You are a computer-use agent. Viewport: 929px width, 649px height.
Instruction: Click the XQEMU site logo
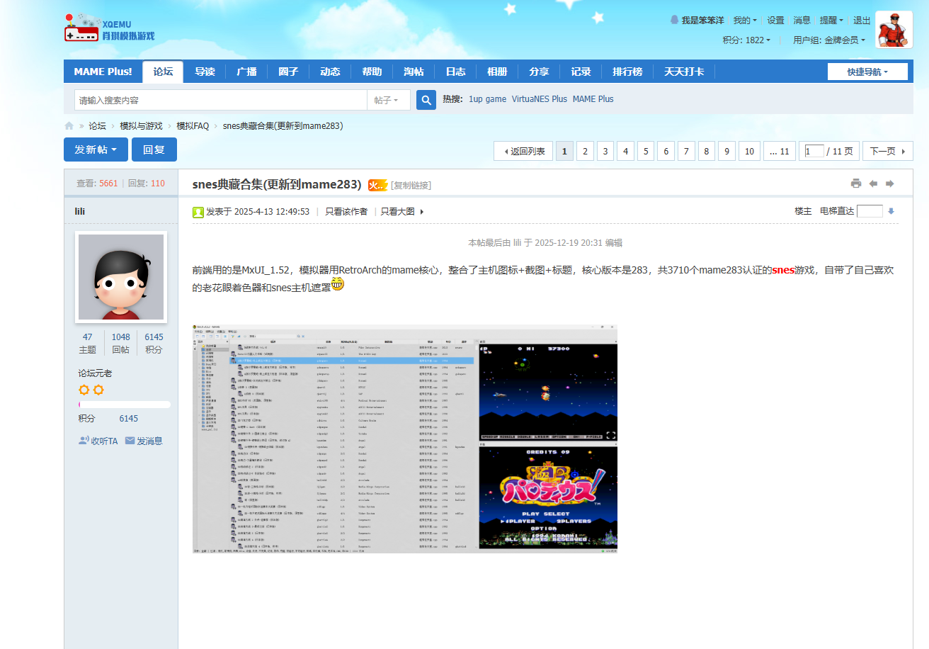109,28
